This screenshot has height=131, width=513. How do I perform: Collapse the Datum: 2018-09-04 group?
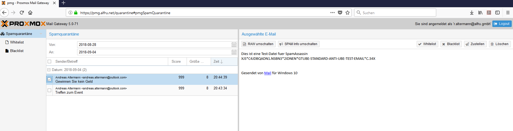49,70
